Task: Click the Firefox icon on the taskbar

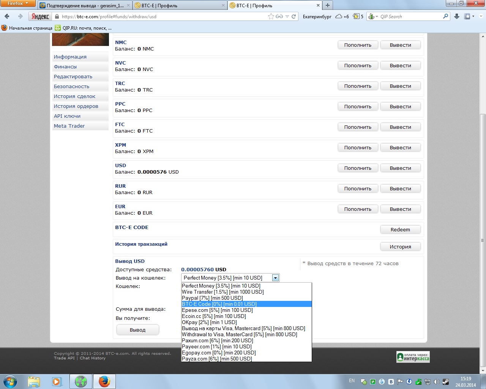Action: click(x=104, y=381)
